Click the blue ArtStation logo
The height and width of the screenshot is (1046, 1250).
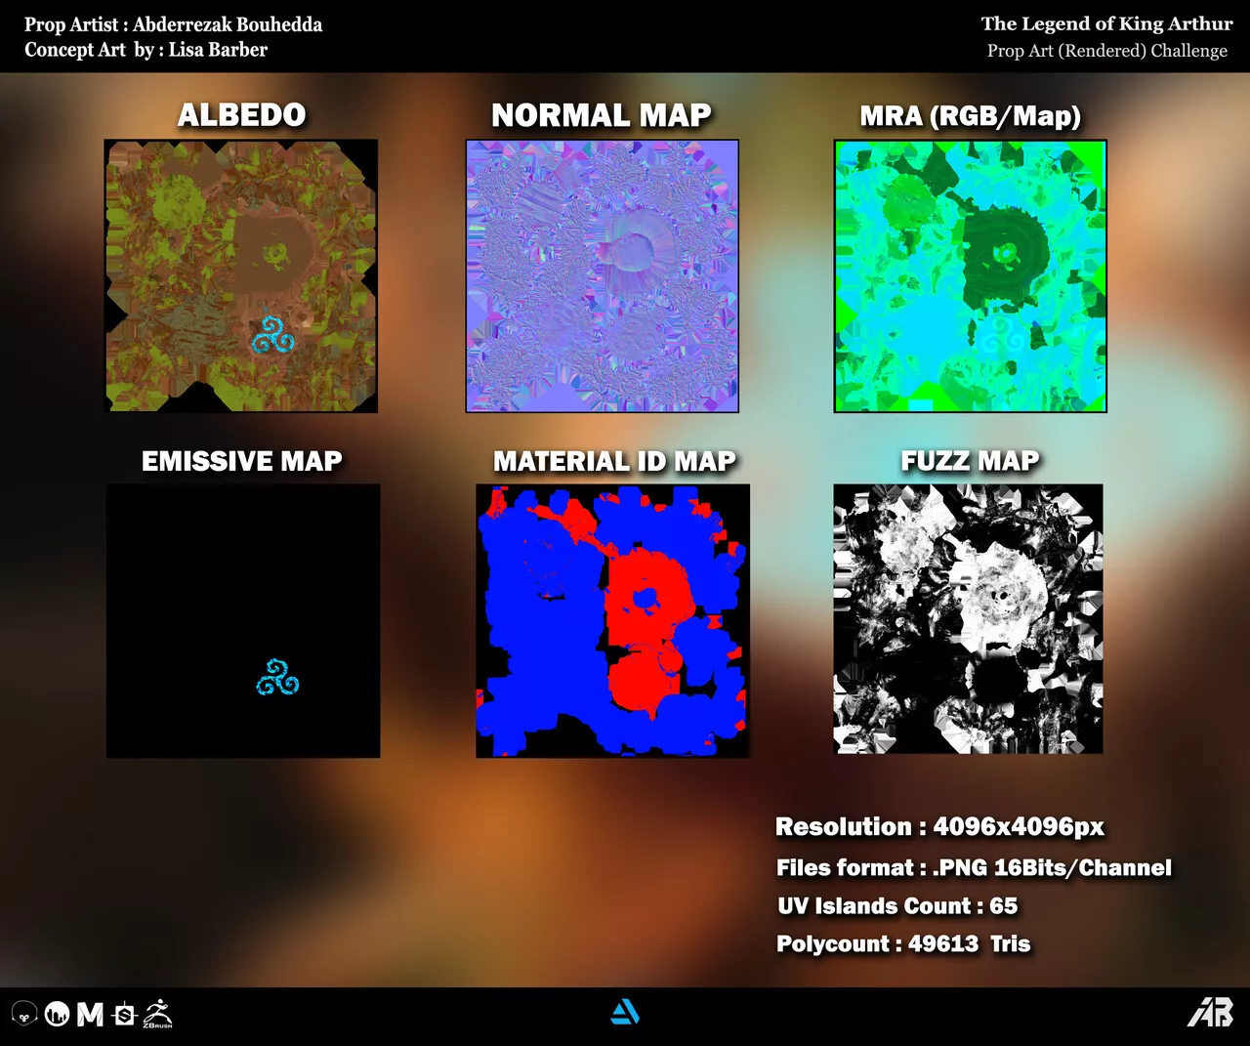tap(625, 1012)
